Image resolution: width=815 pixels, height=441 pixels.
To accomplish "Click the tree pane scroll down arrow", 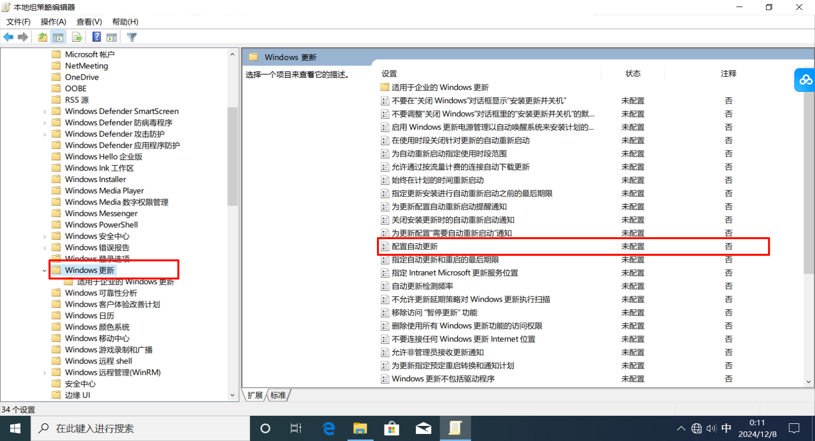I will point(232,396).
